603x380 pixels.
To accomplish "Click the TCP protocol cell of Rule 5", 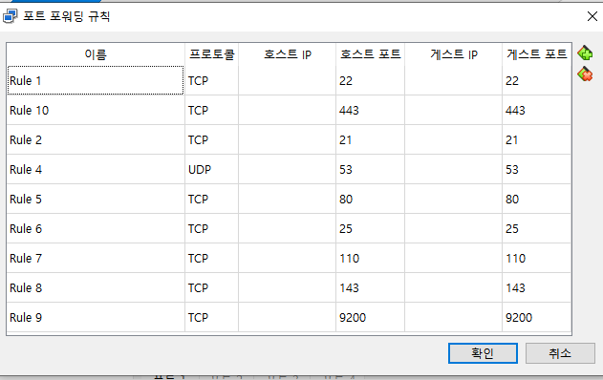I will point(211,199).
